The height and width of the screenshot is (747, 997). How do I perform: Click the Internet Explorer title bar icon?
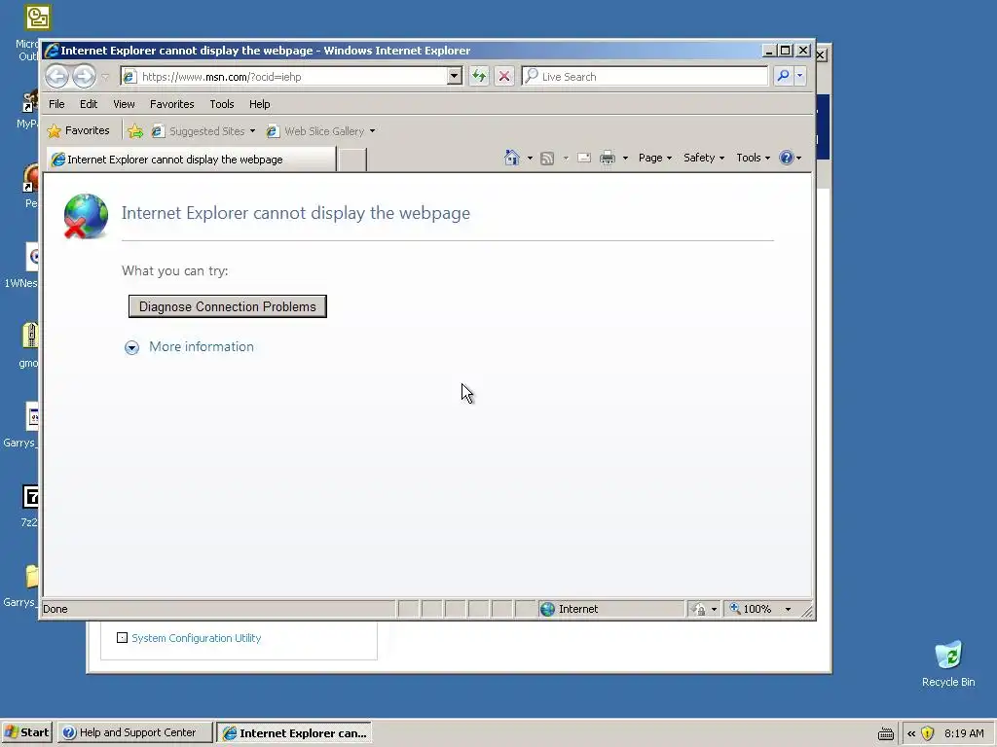pyautogui.click(x=53, y=51)
